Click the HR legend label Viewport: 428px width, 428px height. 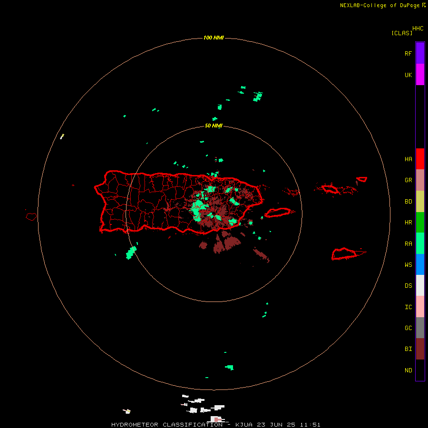coord(408,223)
